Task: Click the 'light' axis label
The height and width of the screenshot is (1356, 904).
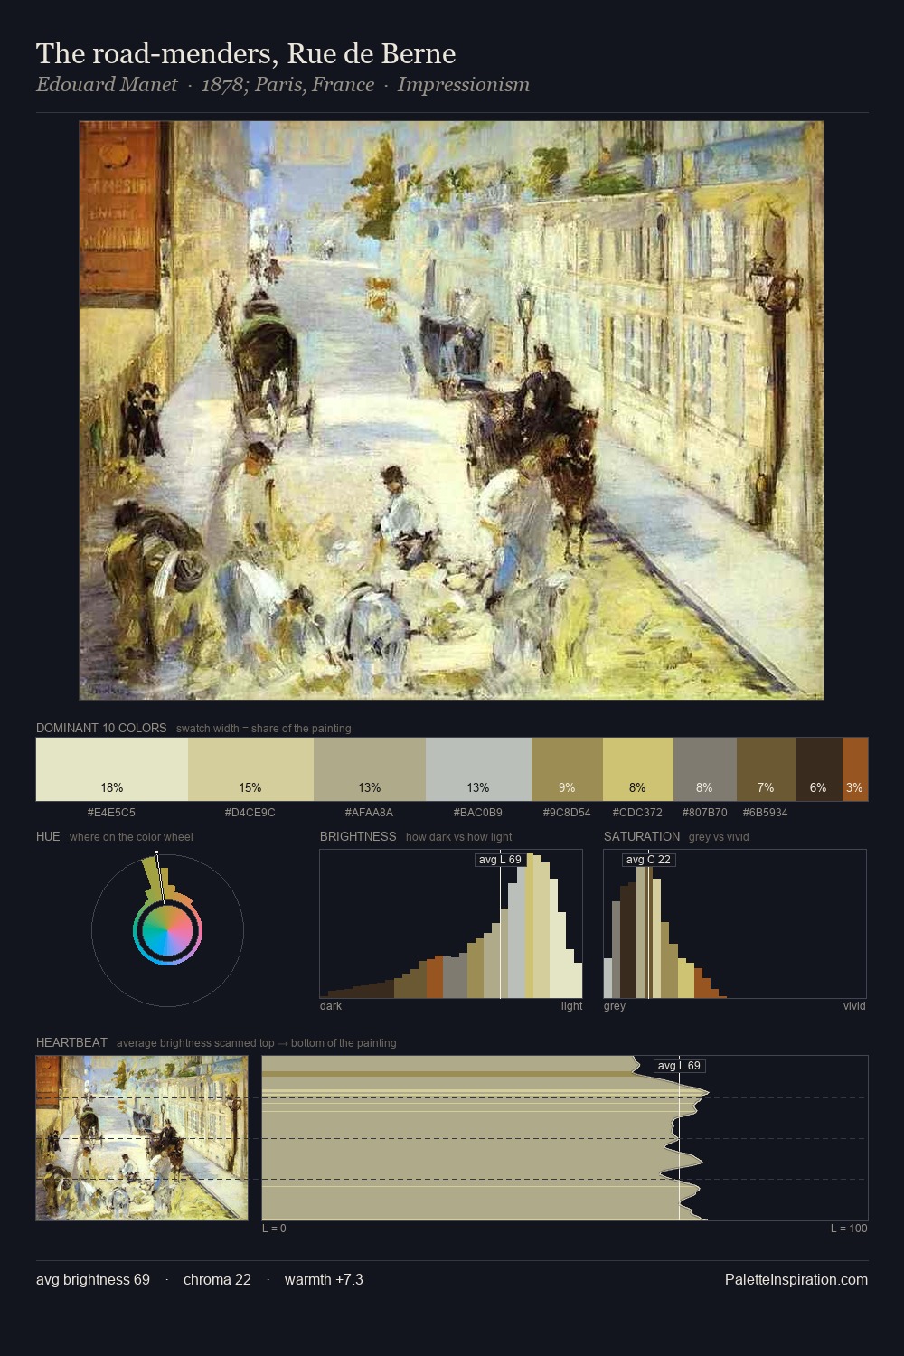Action: 572,1006
